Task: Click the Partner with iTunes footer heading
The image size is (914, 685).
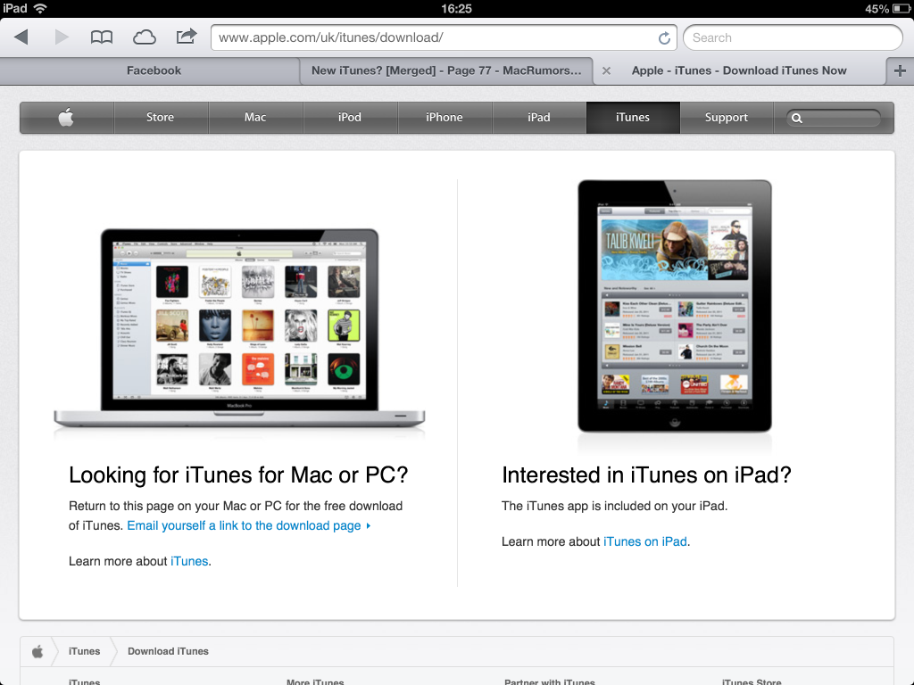Action: tap(550, 681)
